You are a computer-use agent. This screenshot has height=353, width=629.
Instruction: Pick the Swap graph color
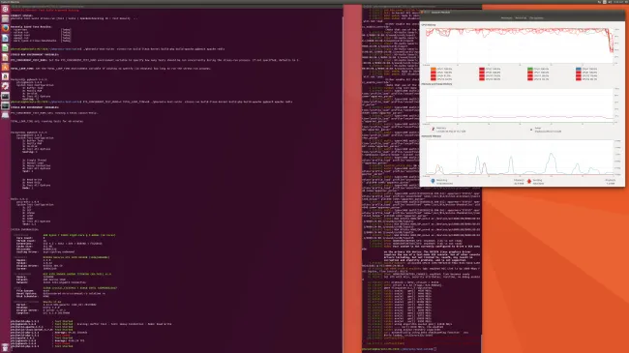pyautogui.click(x=531, y=130)
